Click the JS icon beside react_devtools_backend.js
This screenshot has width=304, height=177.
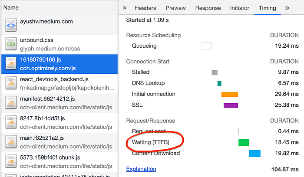click(x=11, y=83)
